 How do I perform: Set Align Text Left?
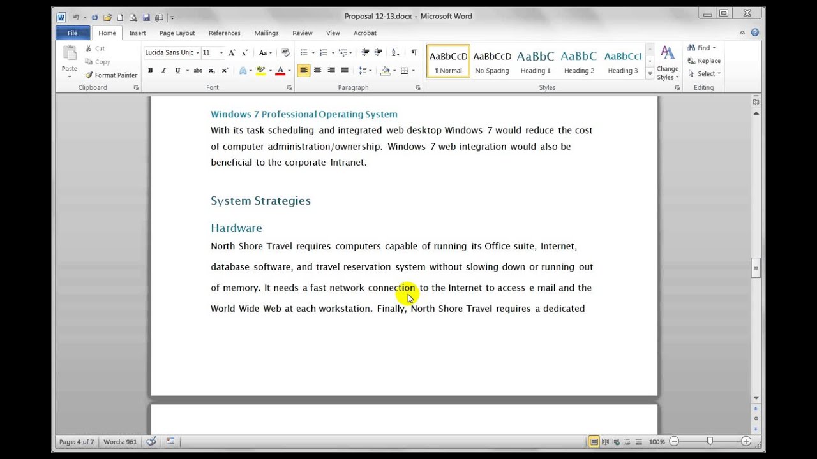[304, 71]
